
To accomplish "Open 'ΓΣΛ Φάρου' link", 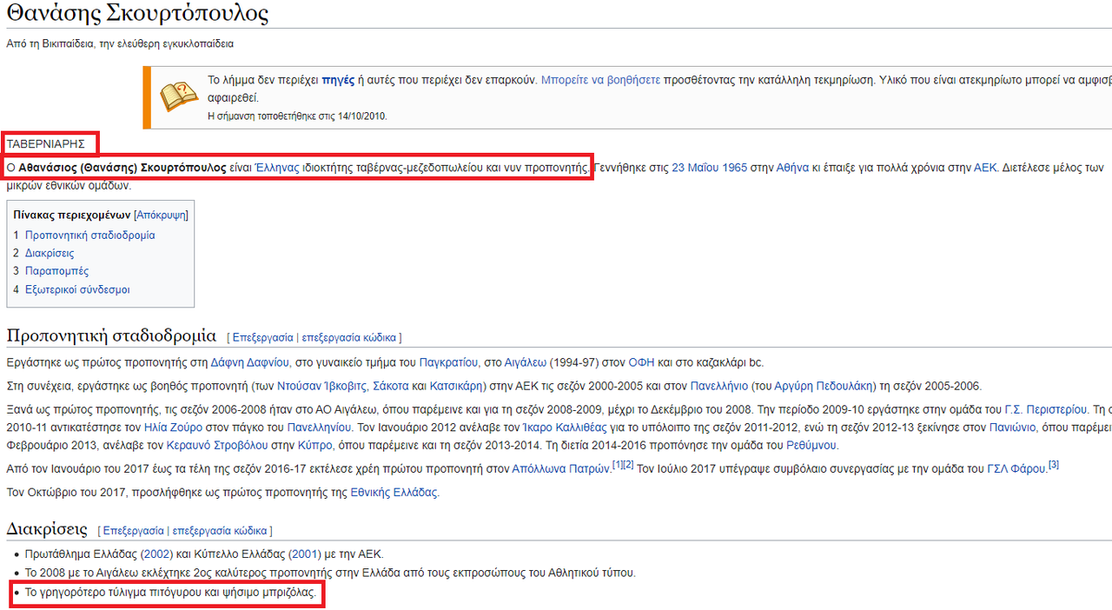I will 1016,468.
